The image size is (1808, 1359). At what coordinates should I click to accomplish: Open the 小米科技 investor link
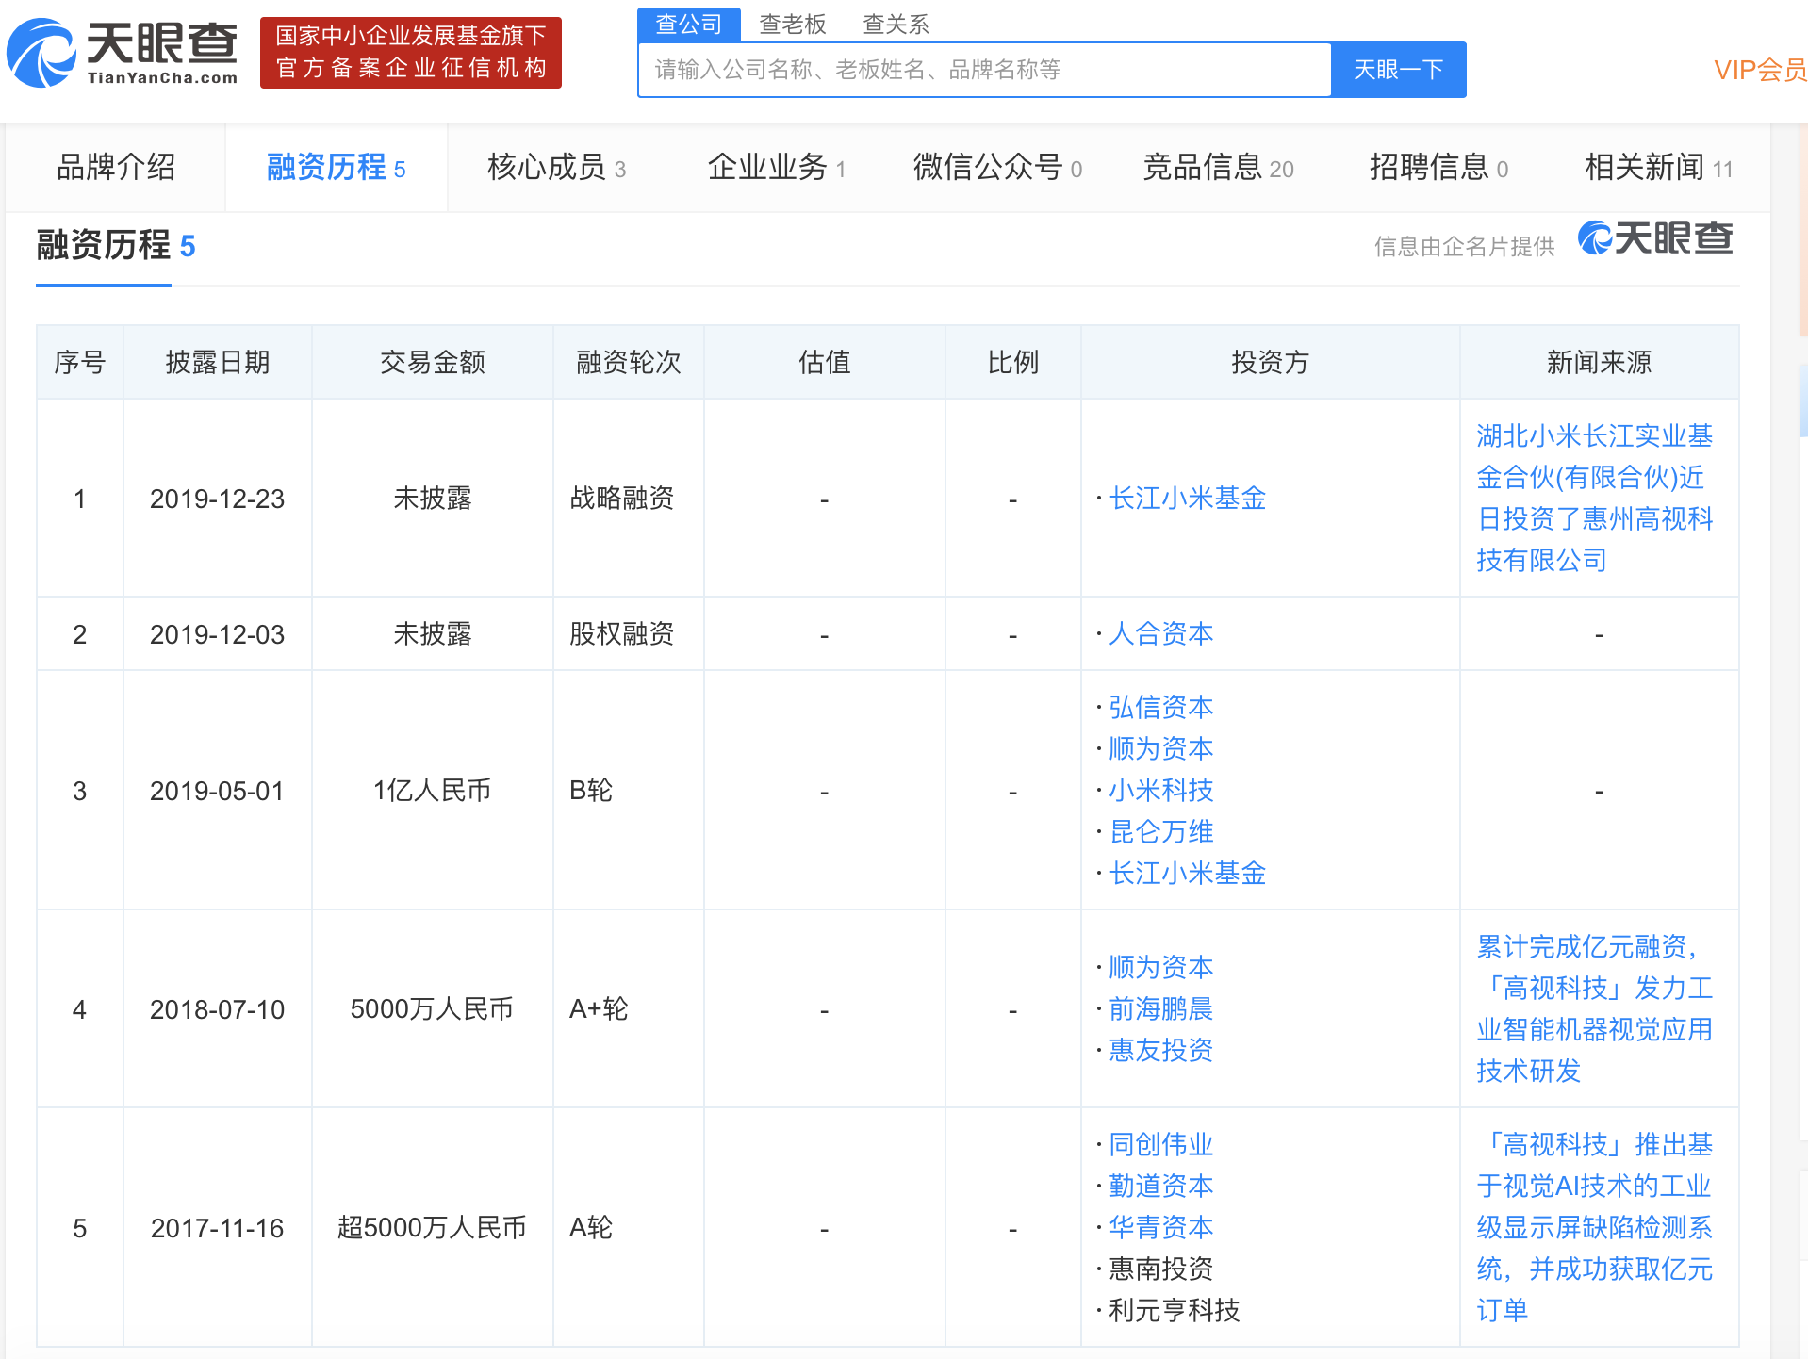1160,790
